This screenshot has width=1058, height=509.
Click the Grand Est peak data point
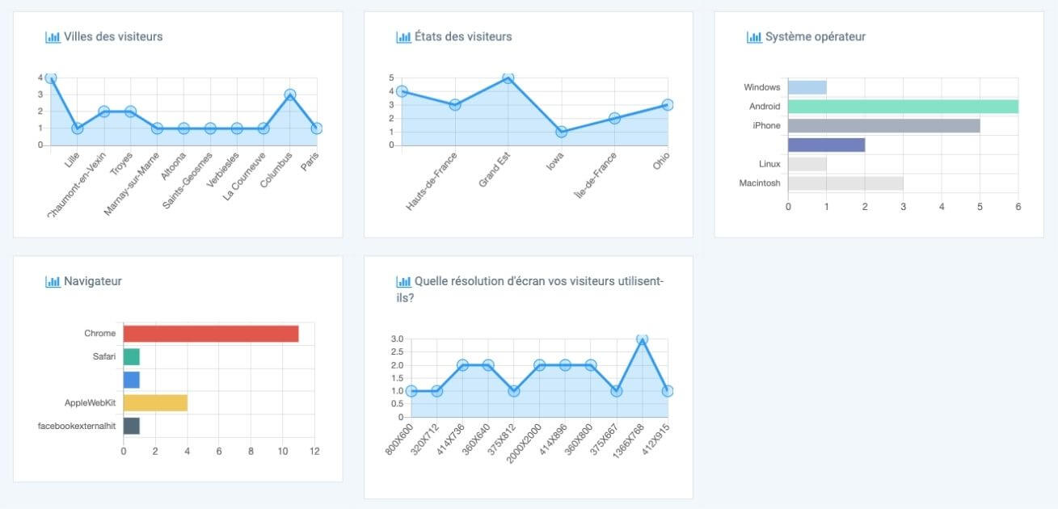(508, 78)
